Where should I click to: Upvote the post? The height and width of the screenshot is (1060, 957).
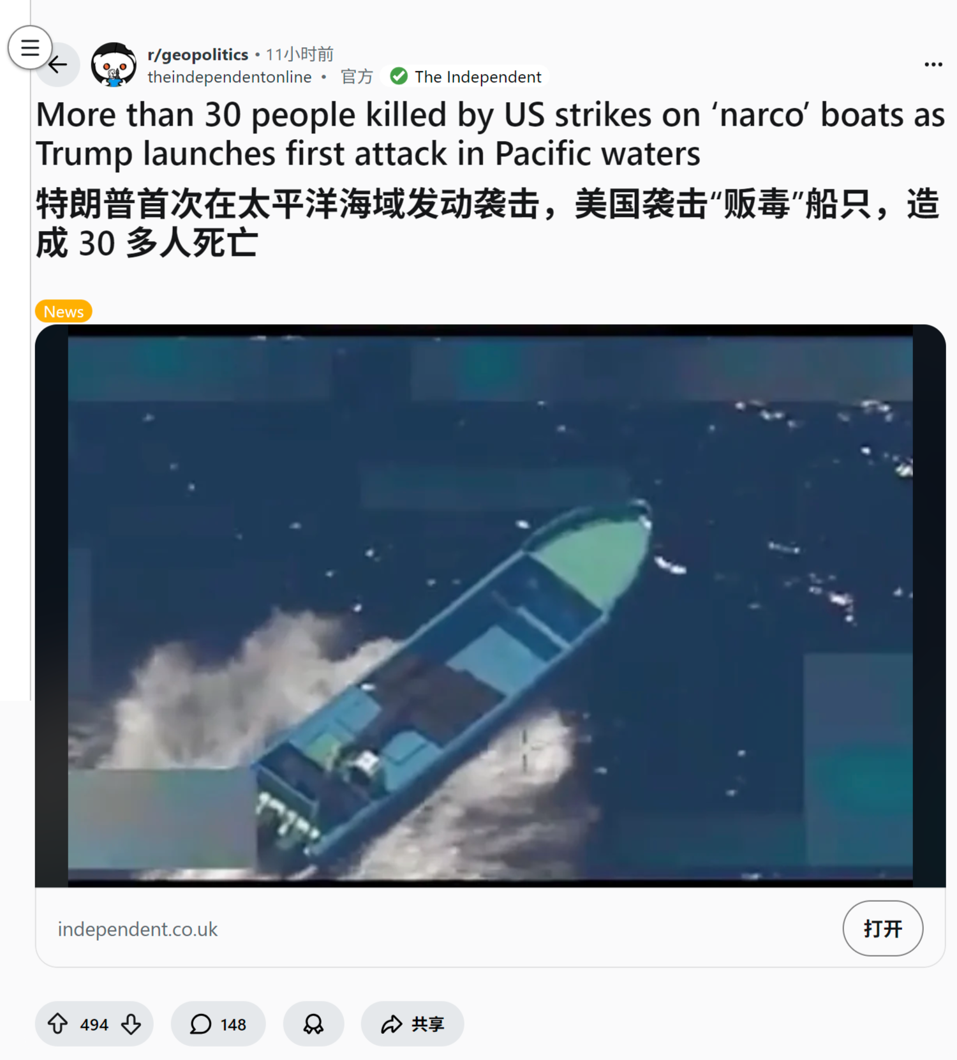tap(58, 1024)
